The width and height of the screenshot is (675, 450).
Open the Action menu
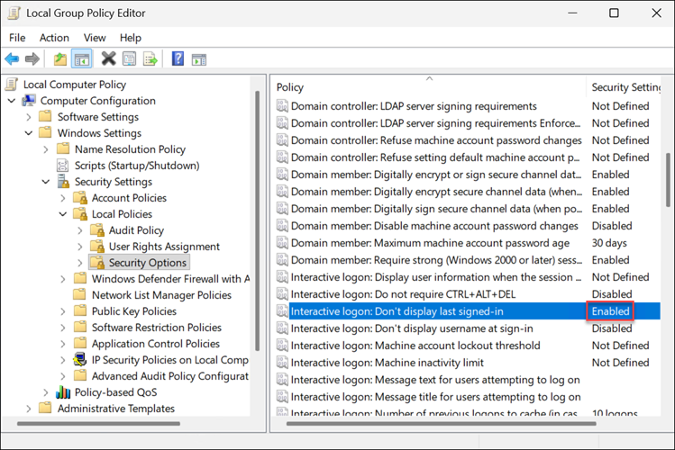point(54,38)
